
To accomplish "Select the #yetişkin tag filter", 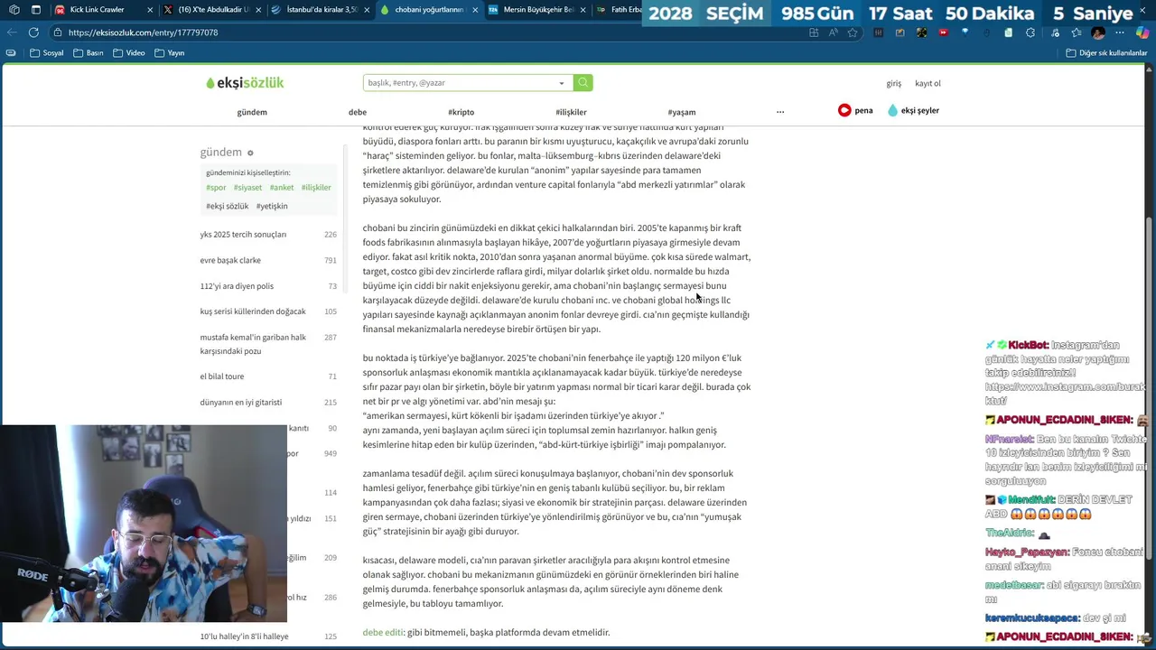I will (x=272, y=206).
